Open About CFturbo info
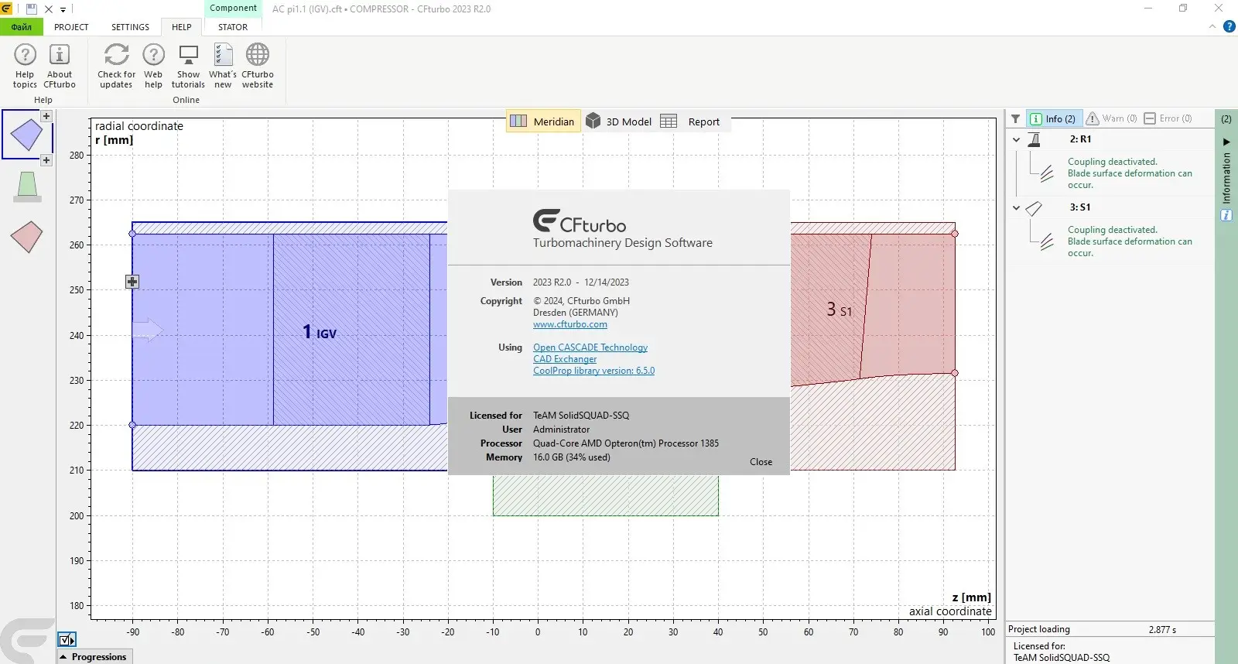Viewport: 1238px width, 664px height. (60, 67)
